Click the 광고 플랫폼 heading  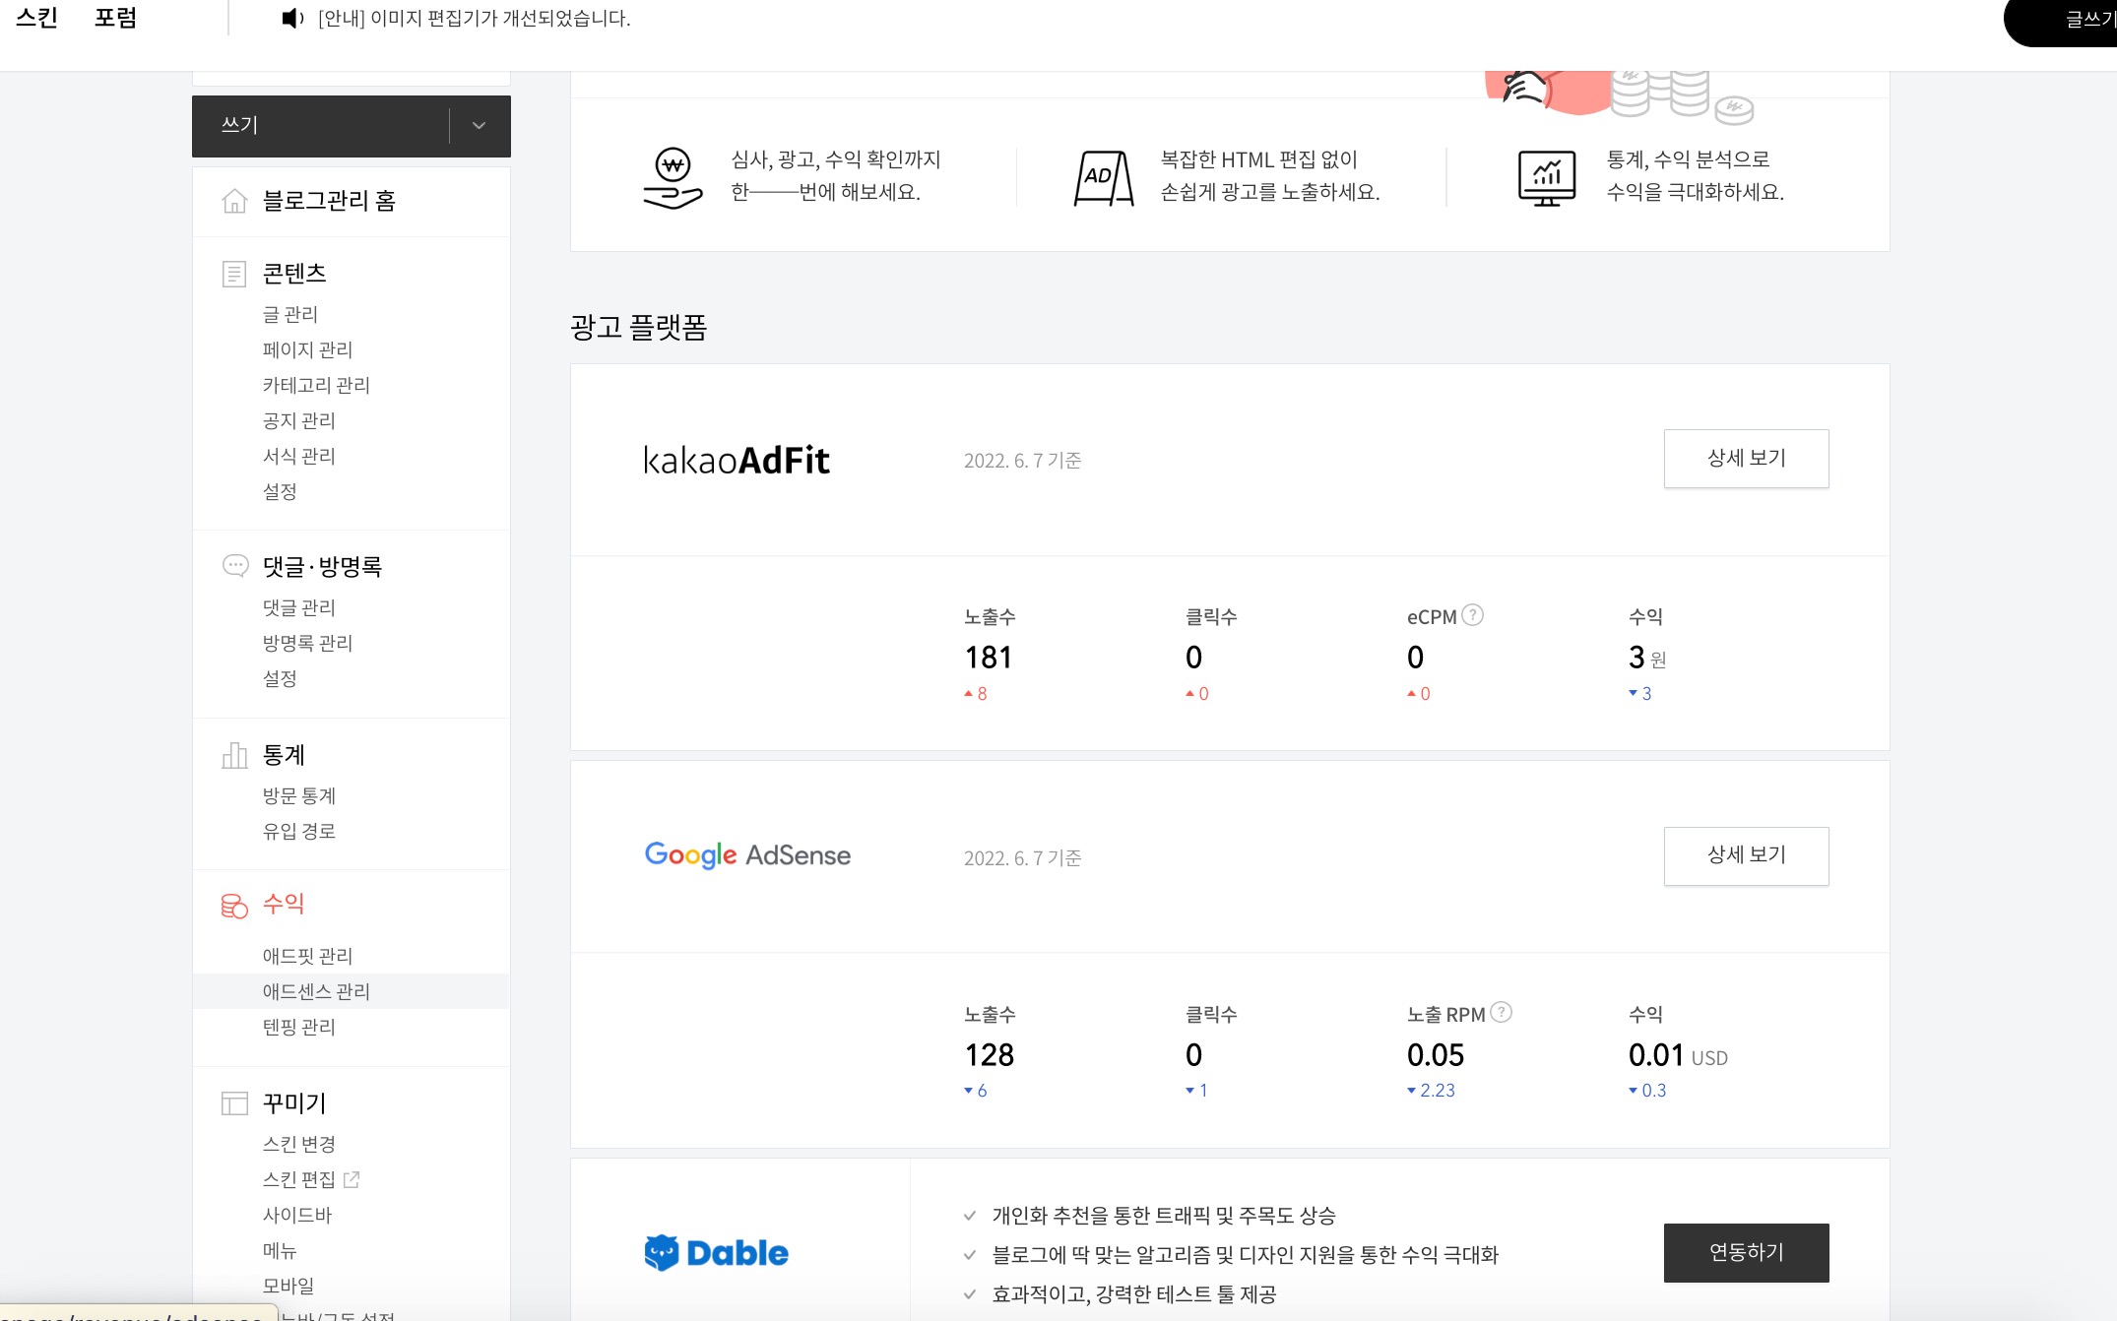click(638, 327)
